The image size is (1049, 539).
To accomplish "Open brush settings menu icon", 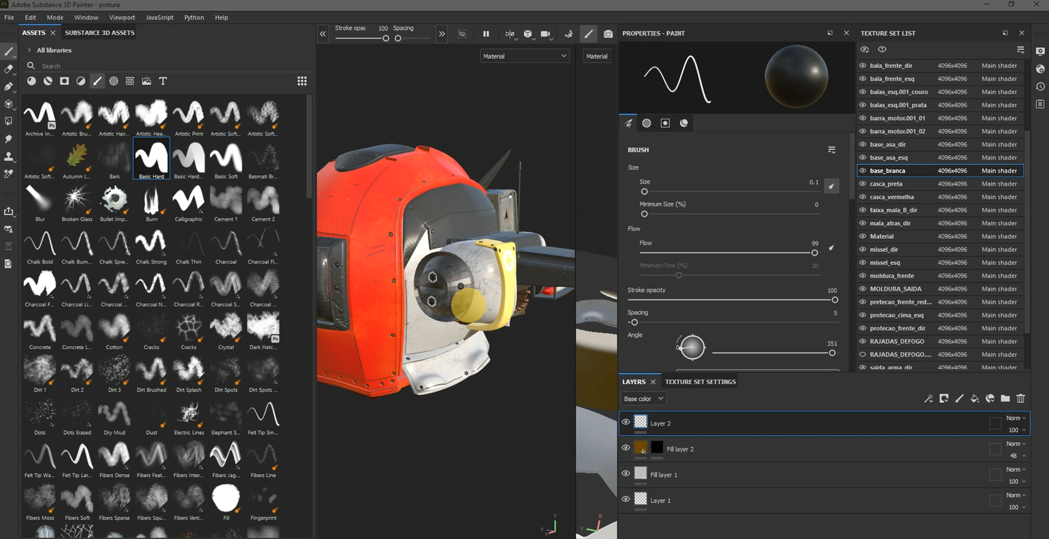I will coord(832,150).
